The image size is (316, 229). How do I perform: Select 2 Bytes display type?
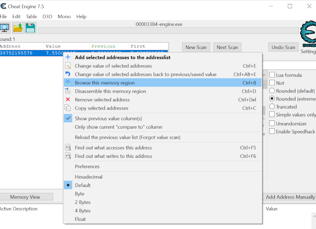163,202
